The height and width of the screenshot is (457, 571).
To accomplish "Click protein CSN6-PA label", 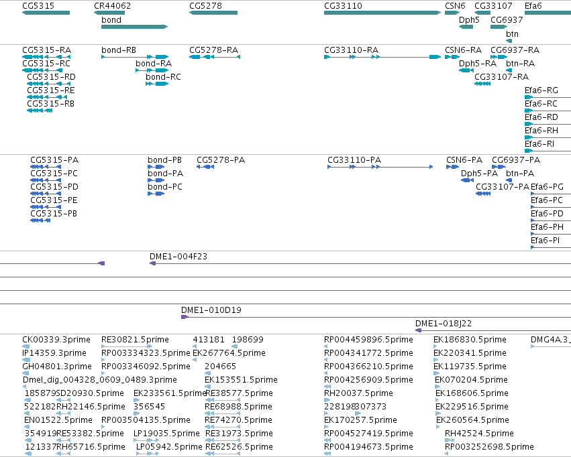I will click(x=464, y=160).
